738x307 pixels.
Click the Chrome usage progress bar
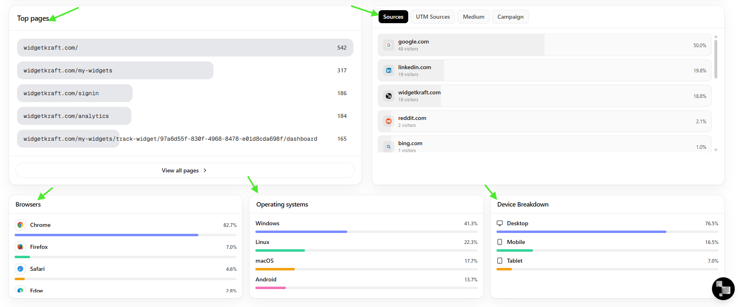[x=126, y=235]
